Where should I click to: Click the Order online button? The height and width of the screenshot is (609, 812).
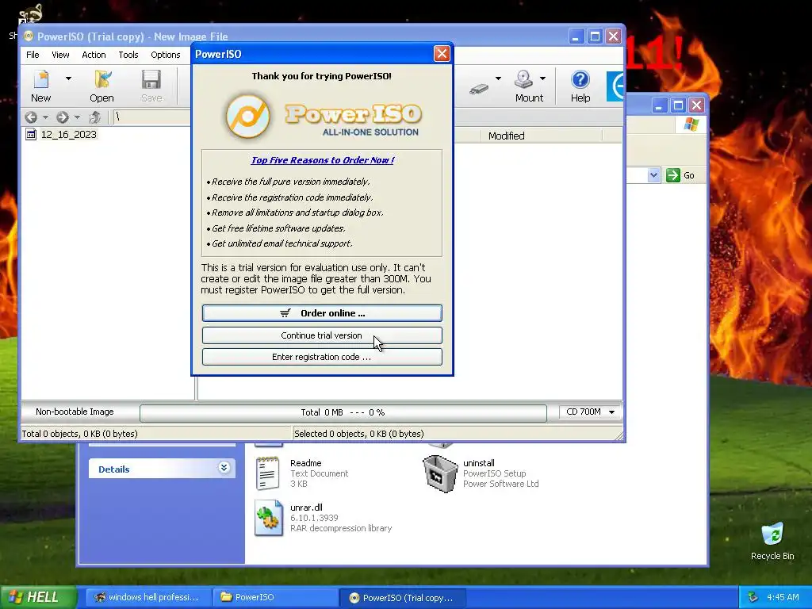click(322, 313)
